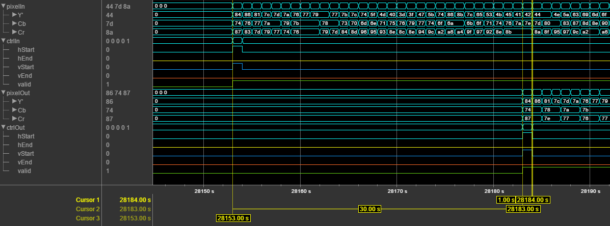Collapse the ctrlOut signal group
The width and height of the screenshot is (610, 226).
(4, 127)
